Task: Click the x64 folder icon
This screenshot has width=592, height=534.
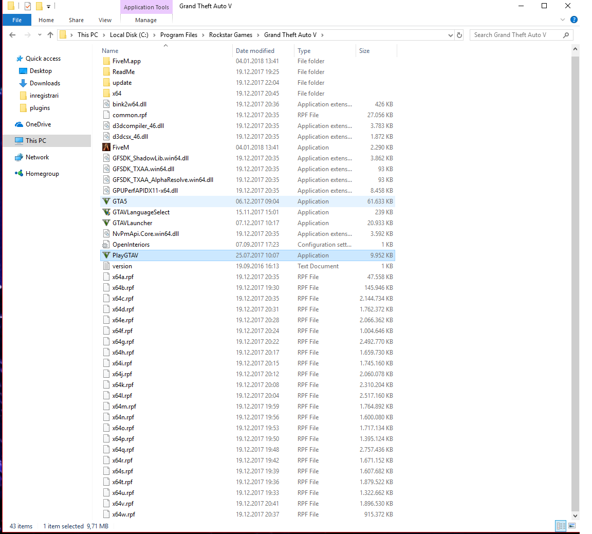Action: click(106, 93)
